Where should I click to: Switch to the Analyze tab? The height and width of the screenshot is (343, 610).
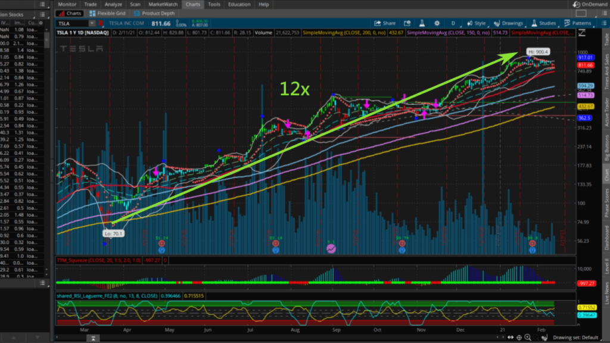click(113, 4)
